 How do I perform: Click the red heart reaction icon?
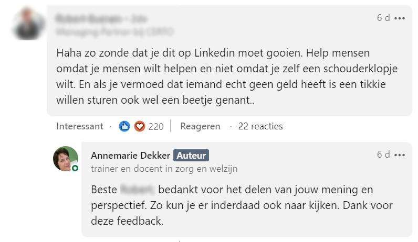click(139, 126)
